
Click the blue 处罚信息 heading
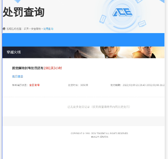tap(18, 77)
